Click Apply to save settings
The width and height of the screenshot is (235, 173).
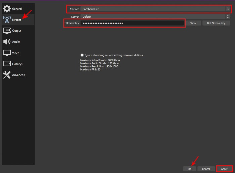224,169
